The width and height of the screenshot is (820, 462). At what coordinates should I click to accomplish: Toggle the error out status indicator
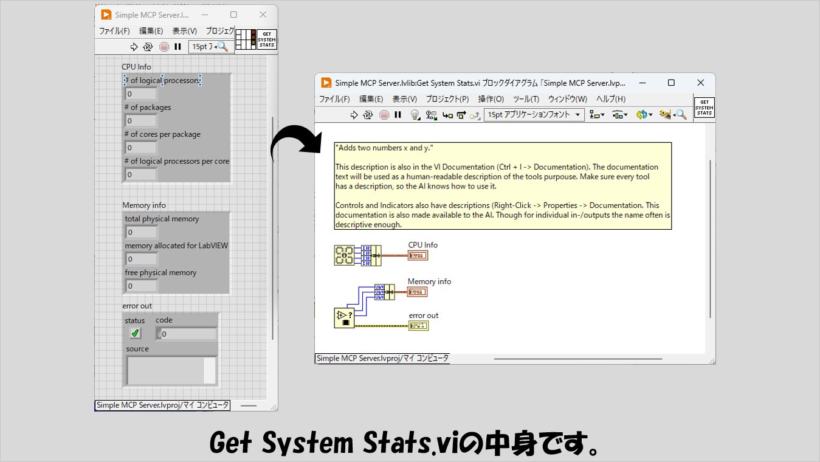[135, 333]
